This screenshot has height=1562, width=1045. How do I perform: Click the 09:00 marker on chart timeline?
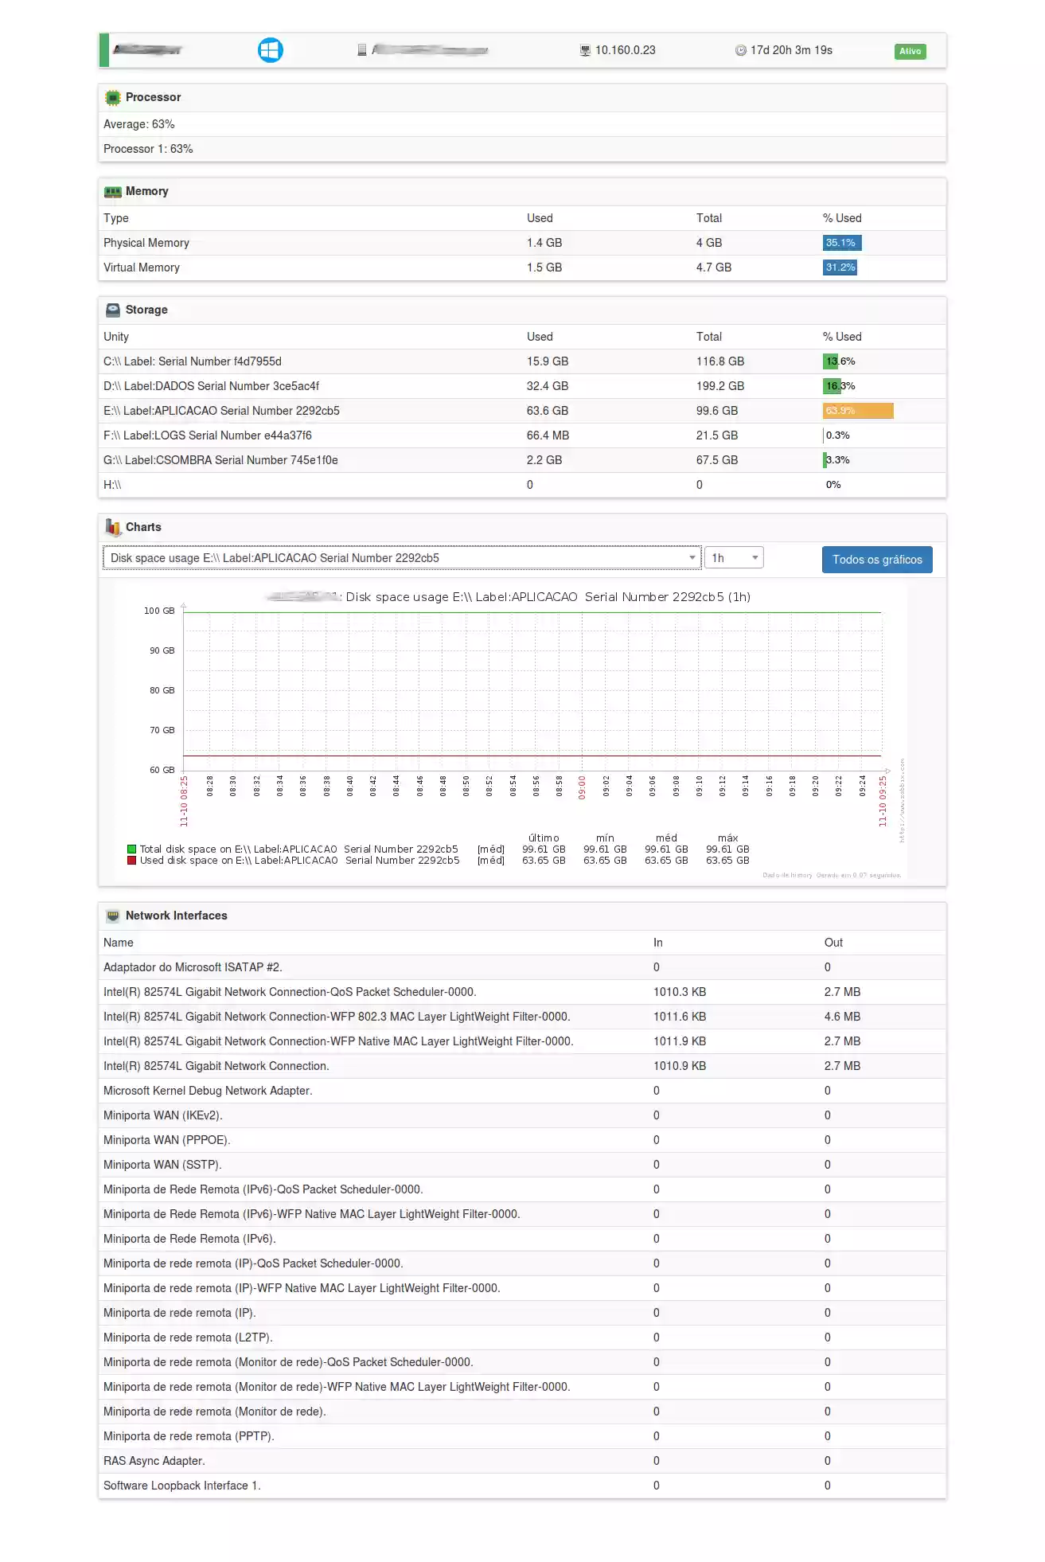(582, 787)
